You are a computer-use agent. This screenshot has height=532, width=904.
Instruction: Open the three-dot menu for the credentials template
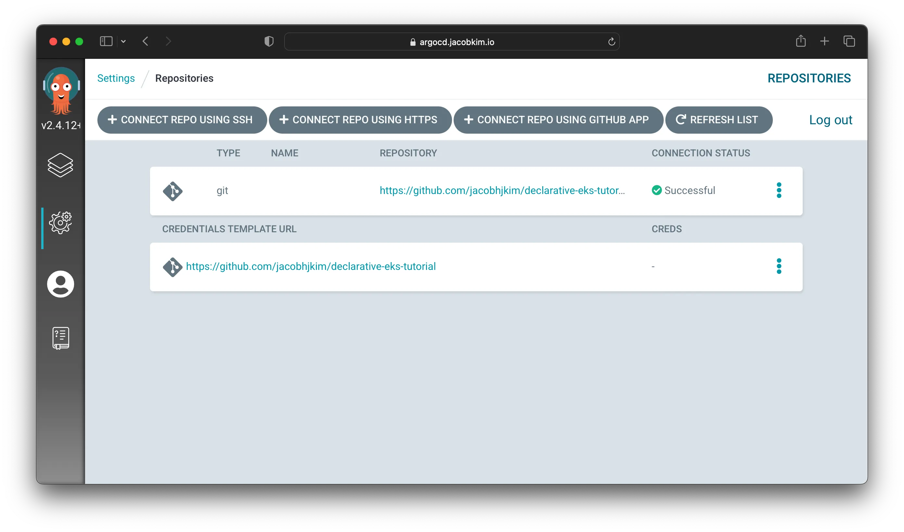coord(779,266)
